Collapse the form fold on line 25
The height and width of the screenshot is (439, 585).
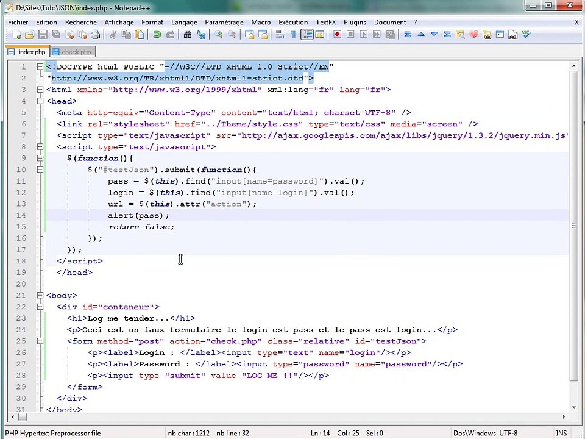click(x=40, y=341)
